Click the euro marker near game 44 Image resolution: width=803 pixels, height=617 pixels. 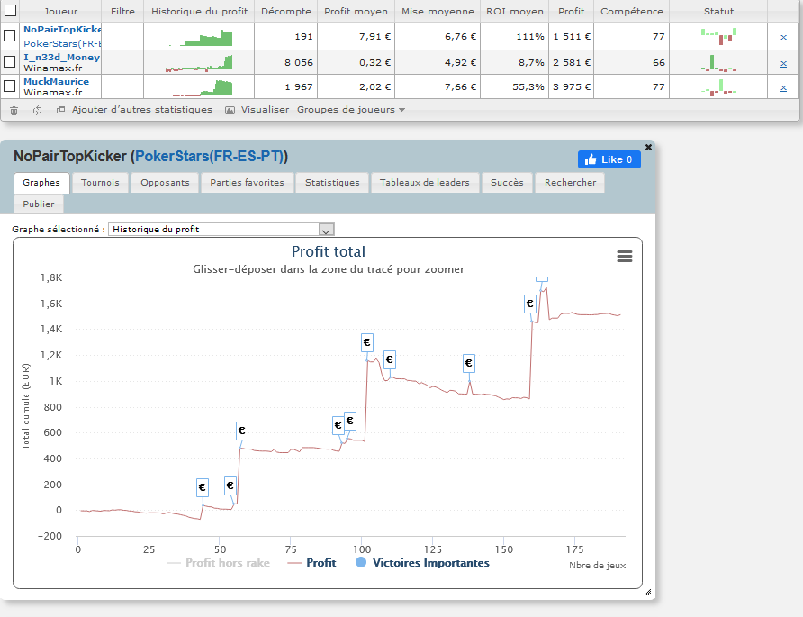click(203, 487)
